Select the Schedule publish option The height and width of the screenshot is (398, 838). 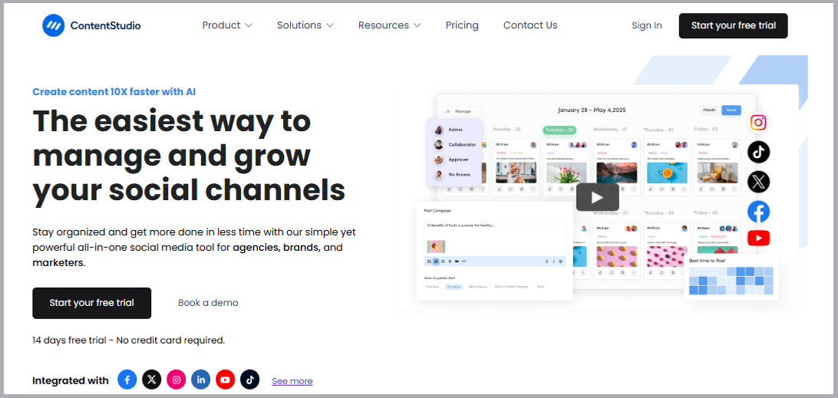[454, 287]
